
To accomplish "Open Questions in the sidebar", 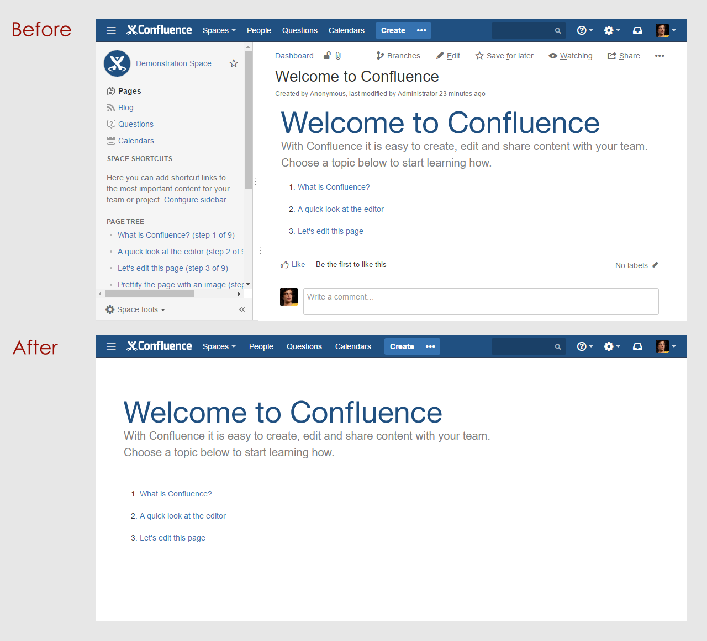I will tap(130, 124).
